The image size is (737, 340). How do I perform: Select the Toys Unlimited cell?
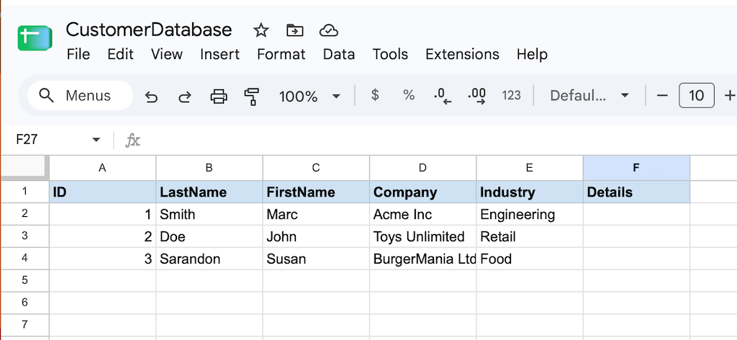(x=422, y=236)
